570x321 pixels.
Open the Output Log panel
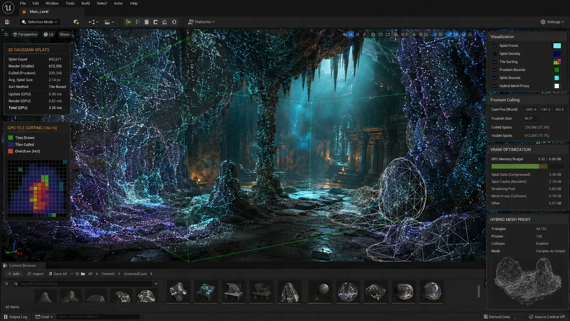15,317
